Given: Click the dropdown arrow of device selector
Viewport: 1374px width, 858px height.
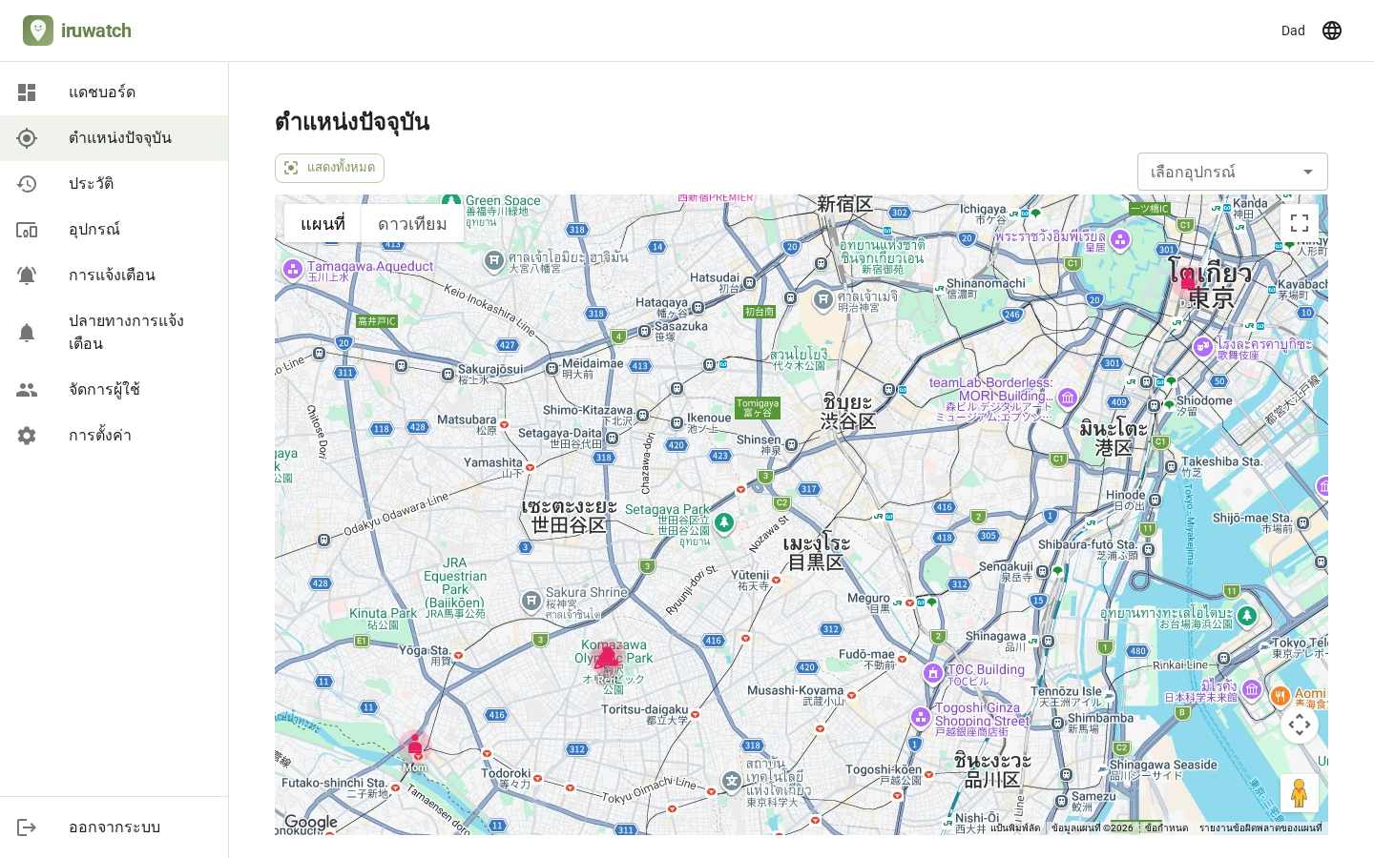Looking at the screenshot, I should [1308, 173].
